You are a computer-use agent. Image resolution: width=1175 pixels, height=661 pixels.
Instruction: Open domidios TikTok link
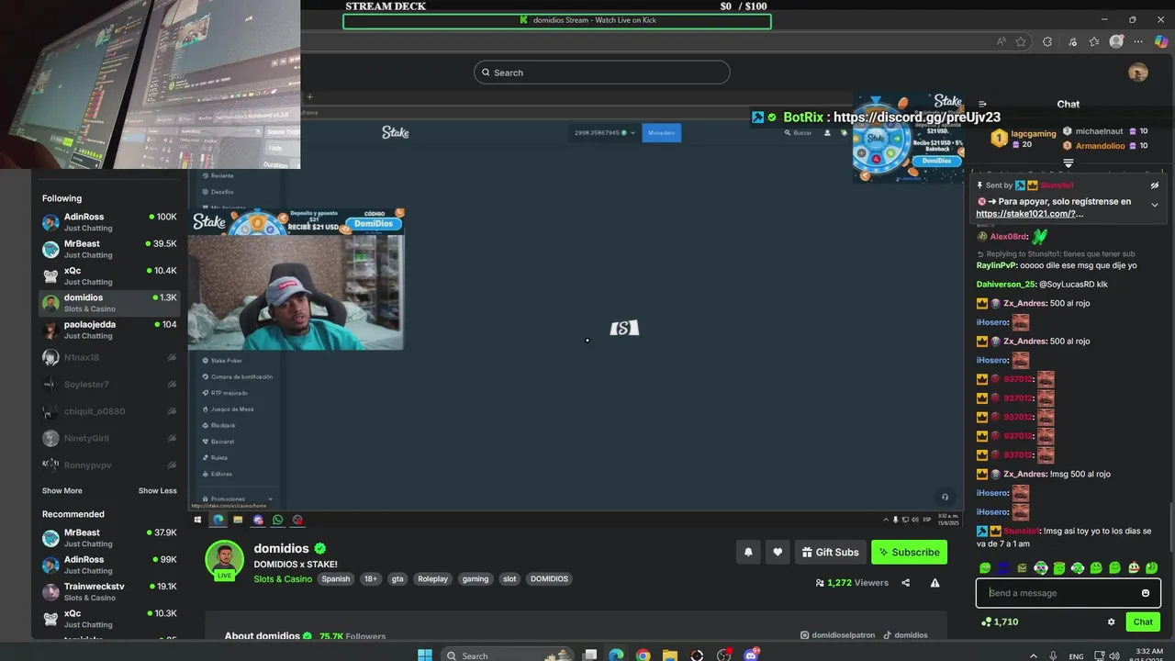pyautogui.click(x=906, y=635)
